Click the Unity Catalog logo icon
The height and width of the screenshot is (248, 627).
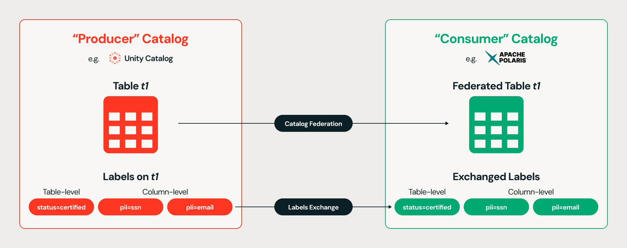tap(115, 58)
